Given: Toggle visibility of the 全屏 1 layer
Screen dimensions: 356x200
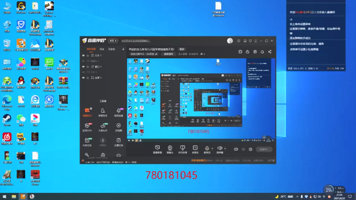Looking at the screenshot, I should (83, 78).
